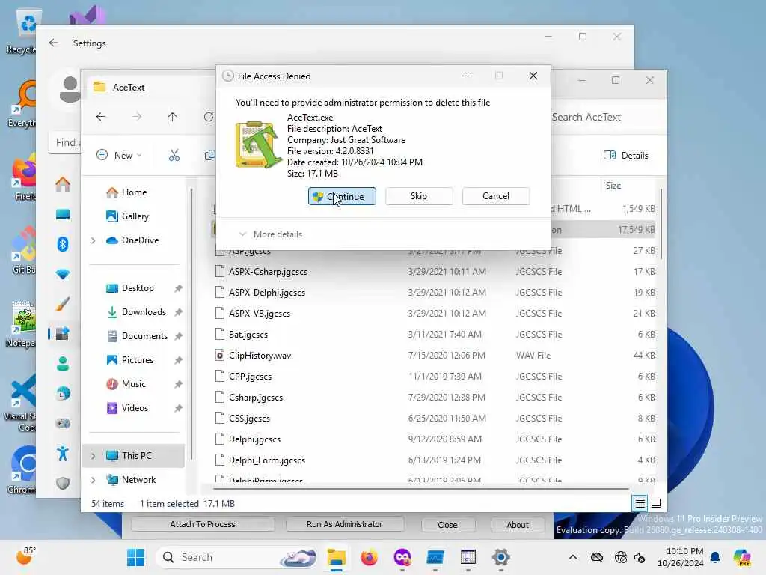Go back in the Settings window

[54, 43]
